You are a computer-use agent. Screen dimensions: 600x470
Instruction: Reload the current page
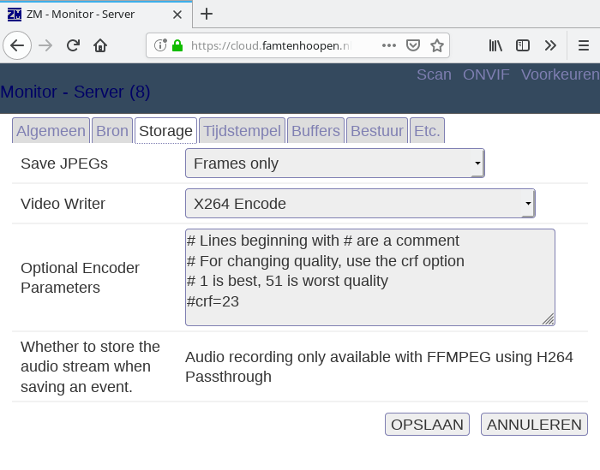[x=73, y=45]
